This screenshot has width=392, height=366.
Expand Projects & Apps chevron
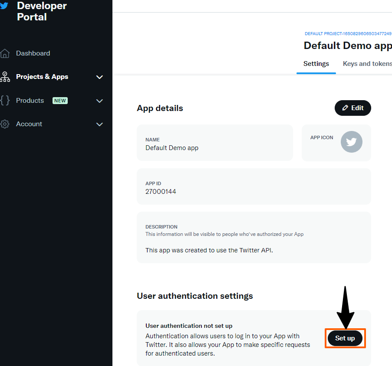(99, 77)
